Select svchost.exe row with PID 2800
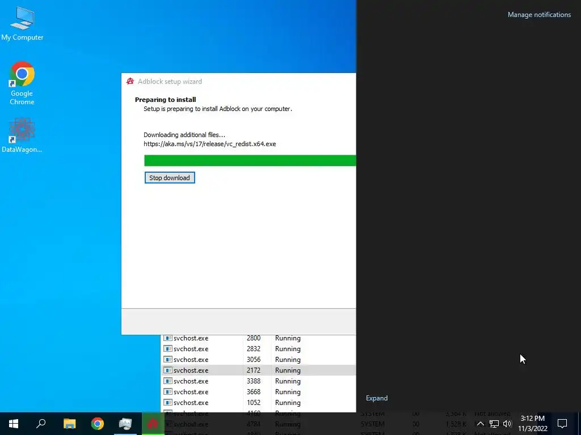This screenshot has height=435, width=581. click(x=258, y=338)
